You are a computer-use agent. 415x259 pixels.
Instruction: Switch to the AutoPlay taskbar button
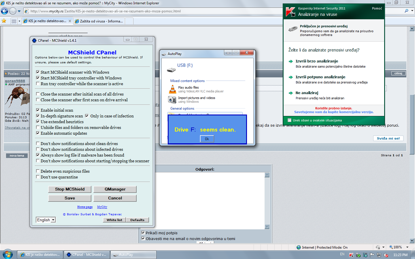133,255
